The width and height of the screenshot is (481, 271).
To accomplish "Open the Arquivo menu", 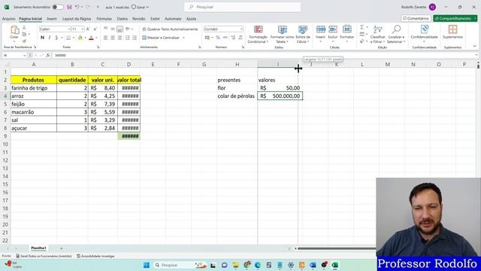I will pyautogui.click(x=8, y=19).
